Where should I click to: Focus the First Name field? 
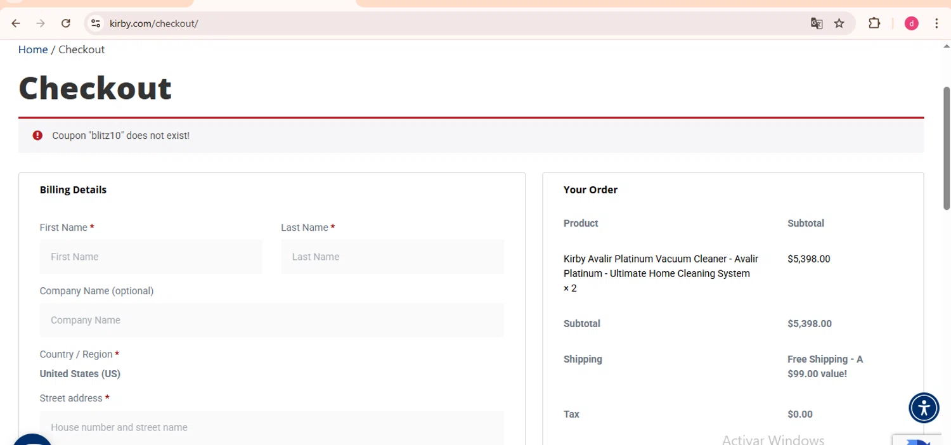(151, 257)
